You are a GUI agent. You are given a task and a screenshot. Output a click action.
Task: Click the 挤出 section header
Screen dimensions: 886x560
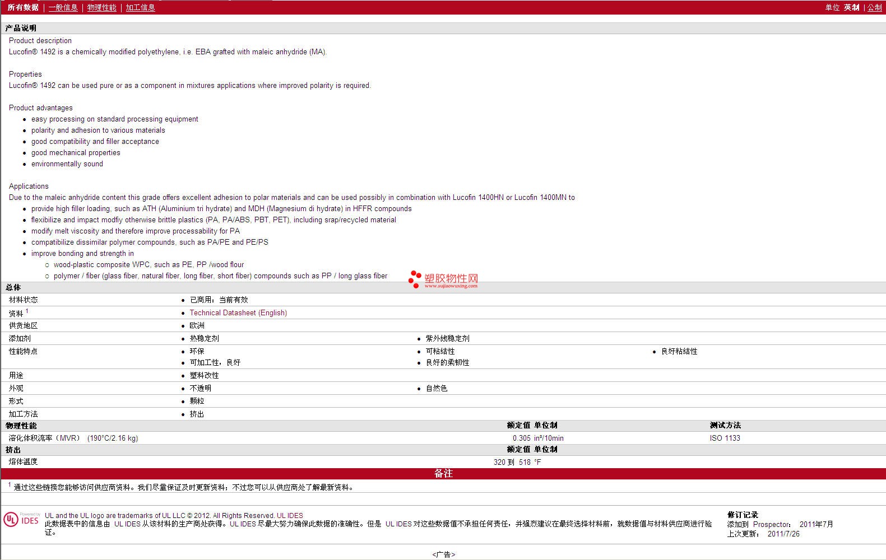point(13,450)
